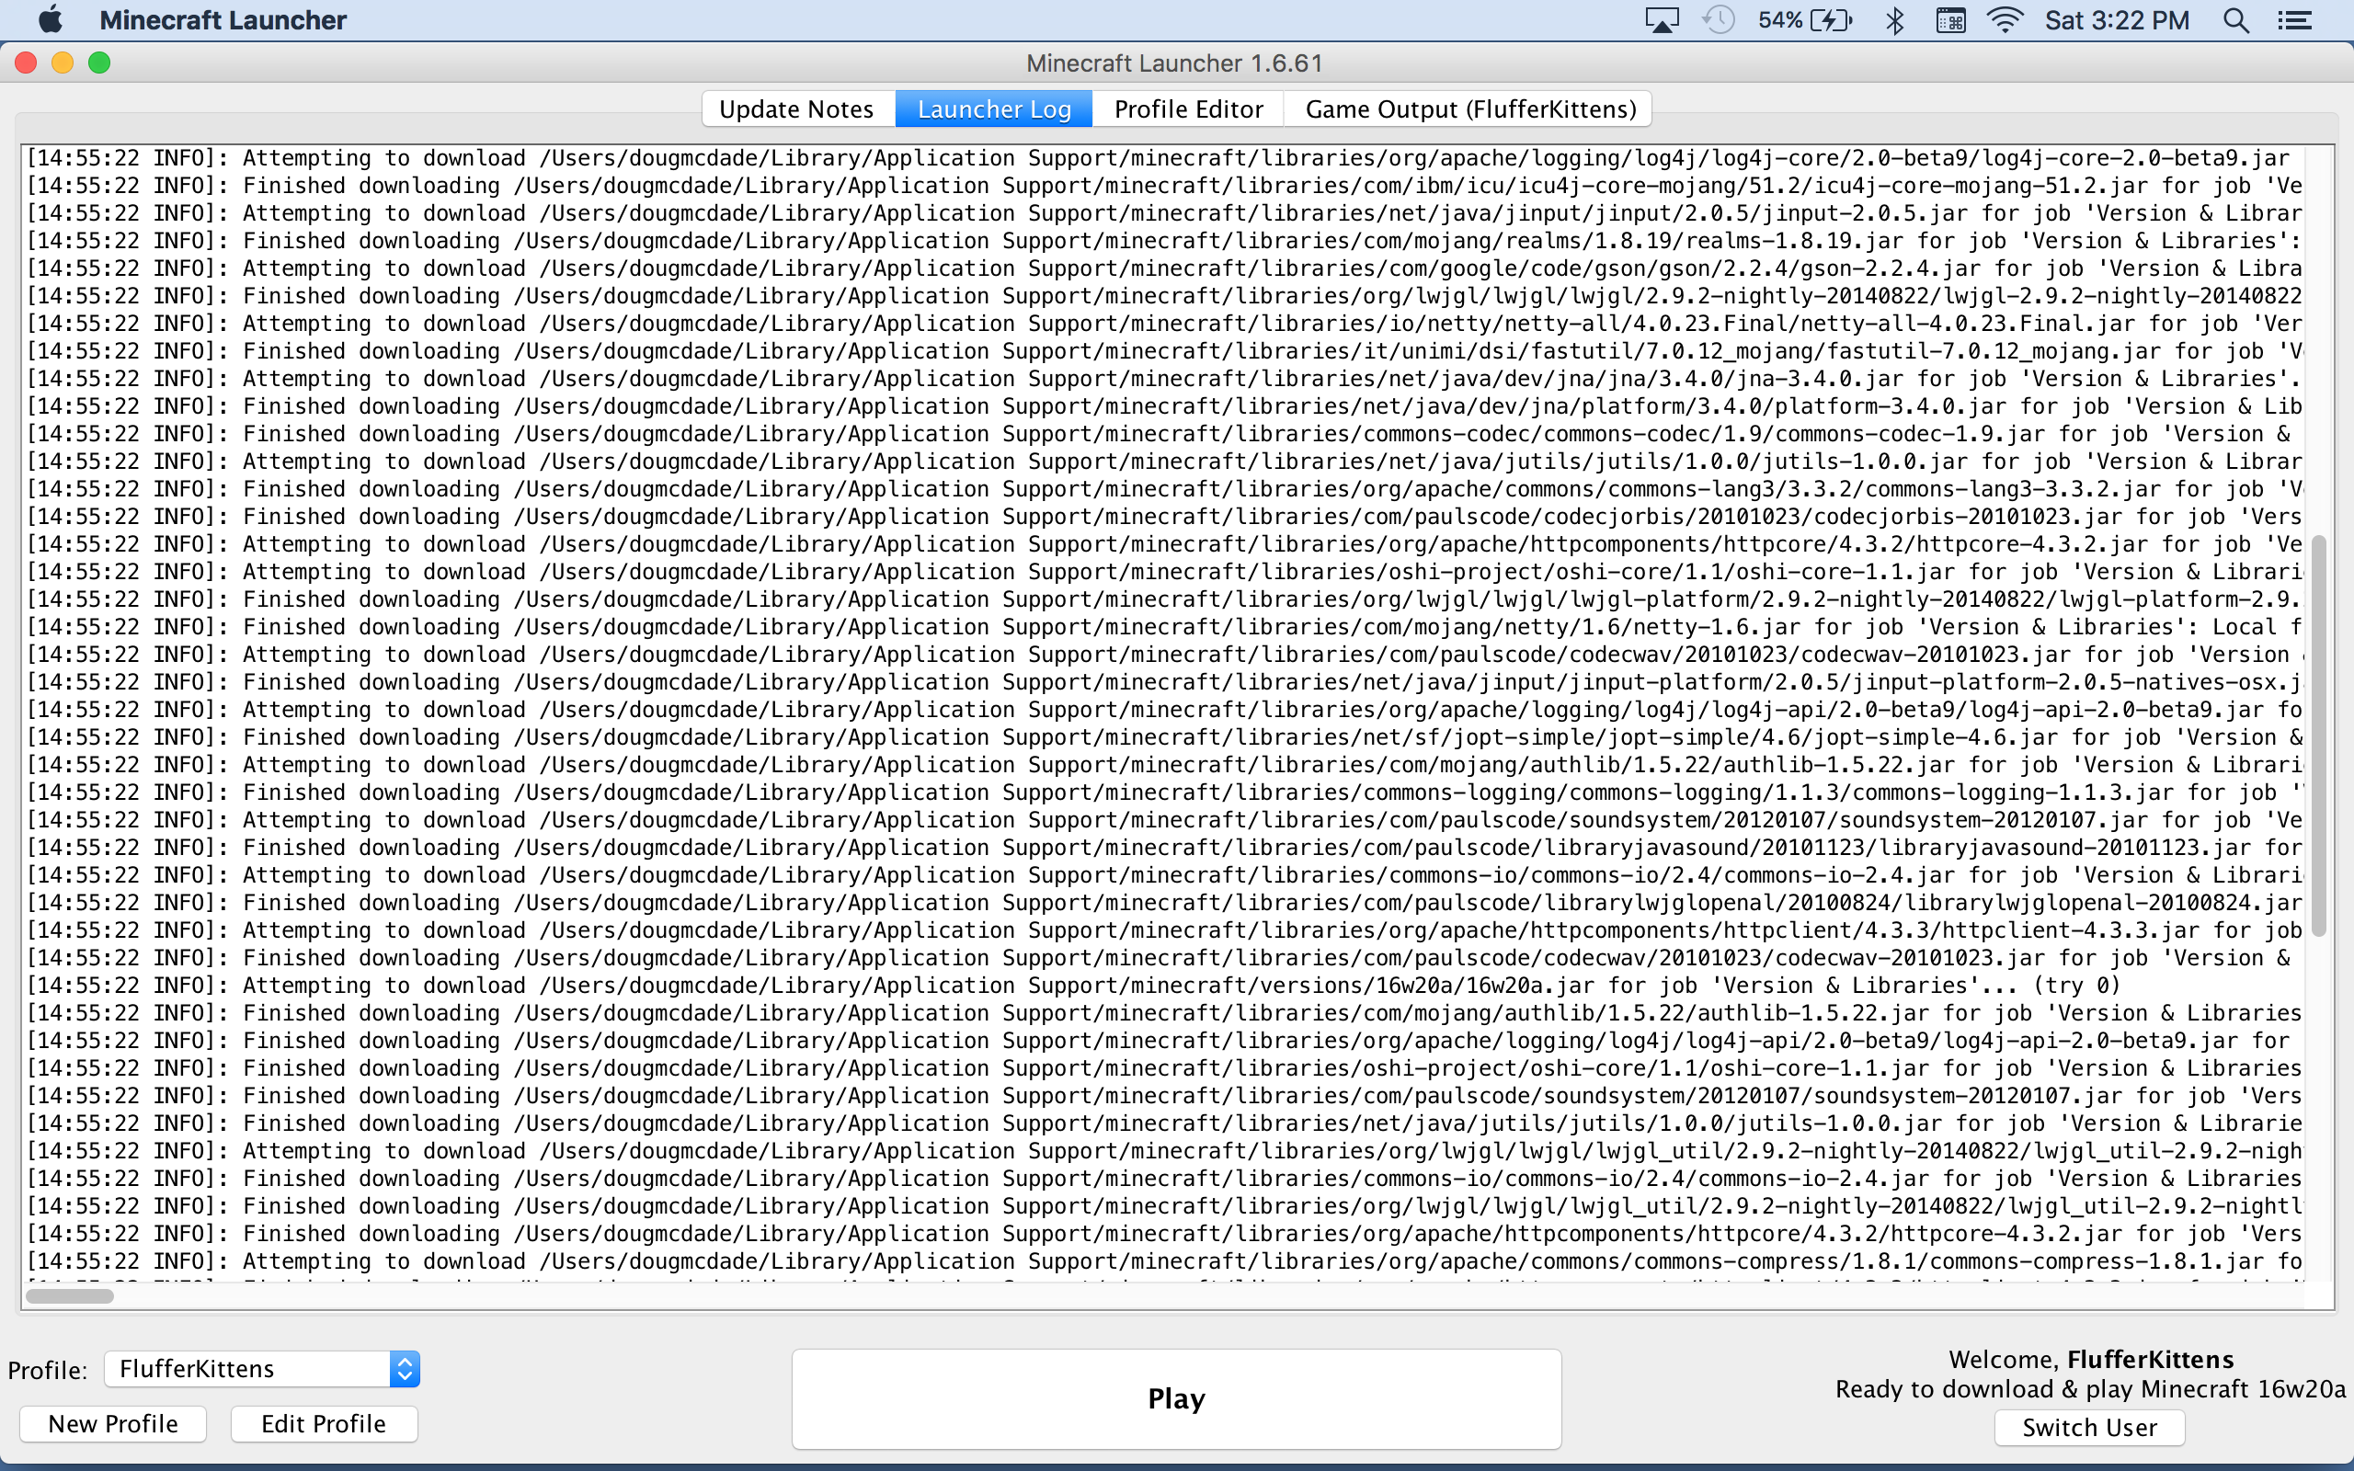
Task: Open the Profile Editor tab
Action: 1188,109
